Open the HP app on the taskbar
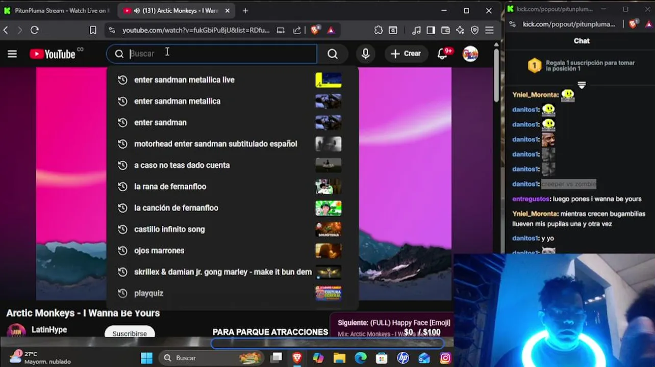 (x=403, y=358)
